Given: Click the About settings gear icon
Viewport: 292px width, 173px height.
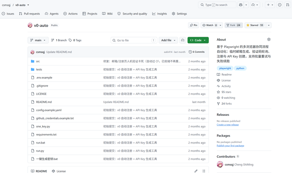Looking at the screenshot, I should coord(269,39).
